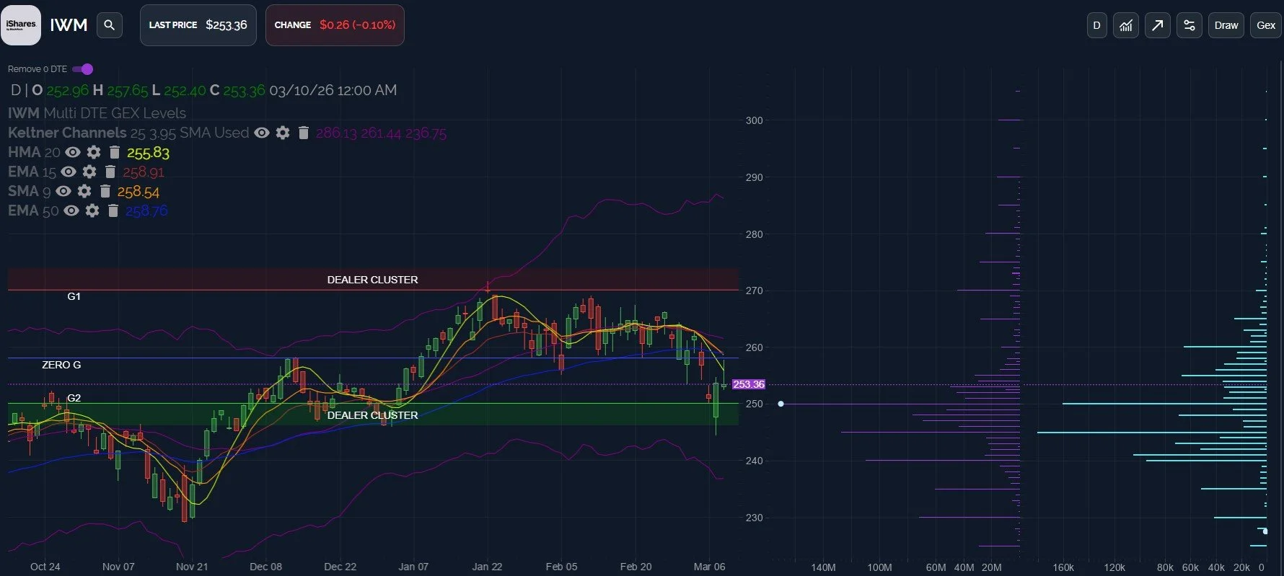Screen dimensions: 1284x576
Task: Click the Last Price $253.36 box
Action: 198,25
